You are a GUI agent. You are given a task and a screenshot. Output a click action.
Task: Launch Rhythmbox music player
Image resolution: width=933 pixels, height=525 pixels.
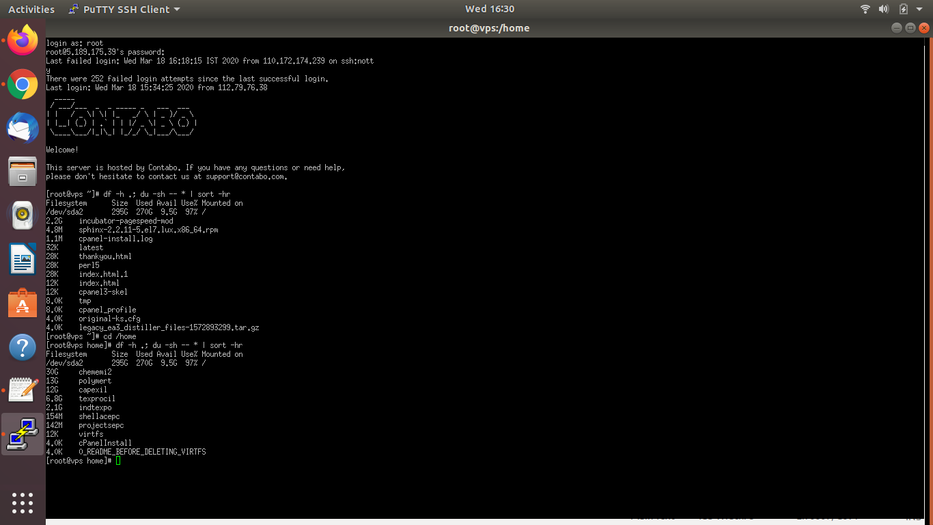pos(23,215)
